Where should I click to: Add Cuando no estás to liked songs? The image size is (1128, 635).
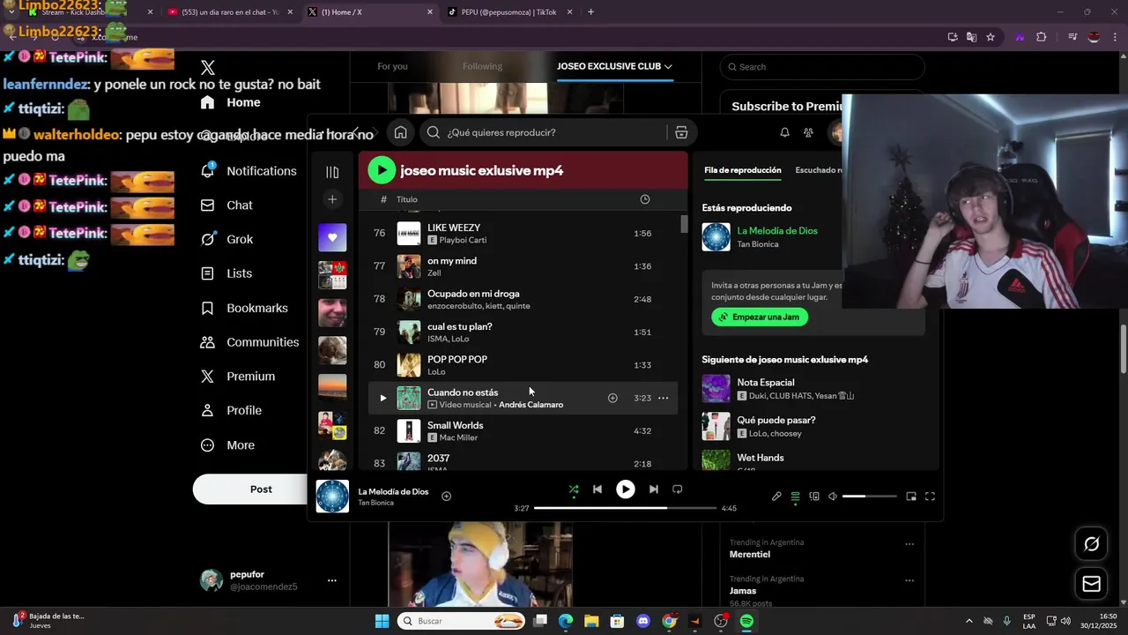click(612, 398)
